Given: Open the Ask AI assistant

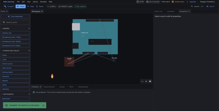Looking at the screenshot, I should click(210, 7).
